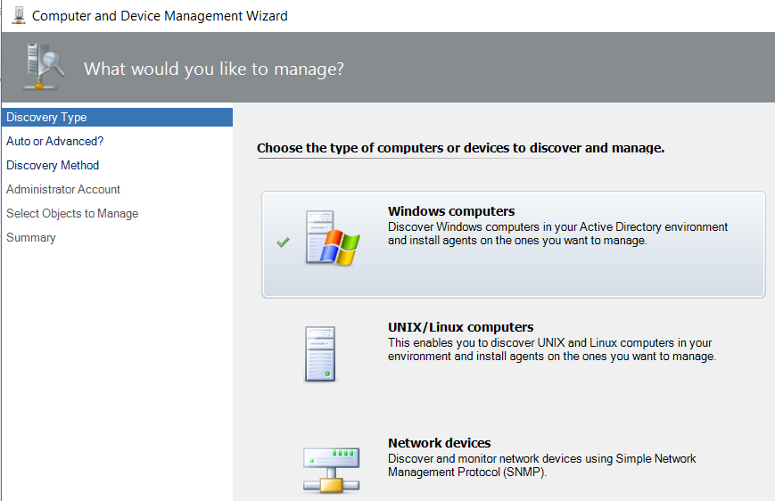775x501 pixels.
Task: Click the UNIX and Linux computers description text
Action: tap(551, 349)
